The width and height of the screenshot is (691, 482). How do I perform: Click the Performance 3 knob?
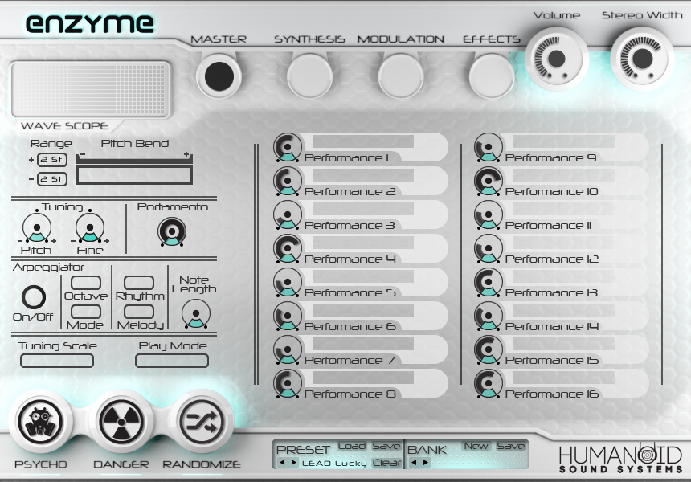point(288,215)
